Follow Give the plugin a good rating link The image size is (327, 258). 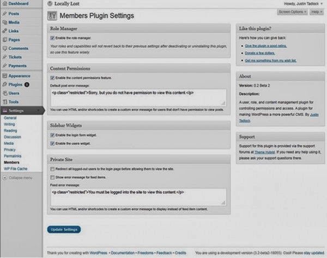tap(266, 46)
